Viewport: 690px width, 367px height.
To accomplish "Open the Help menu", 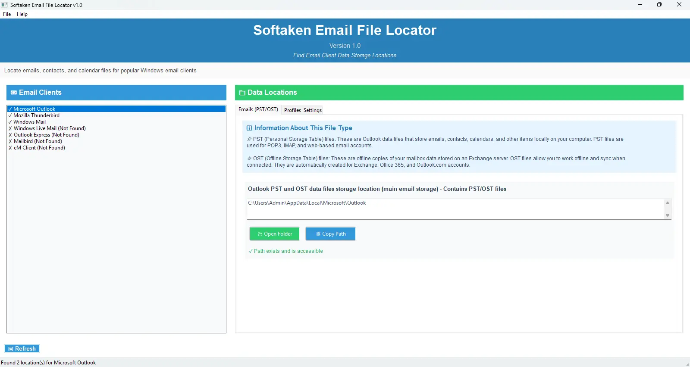I will 22,14.
